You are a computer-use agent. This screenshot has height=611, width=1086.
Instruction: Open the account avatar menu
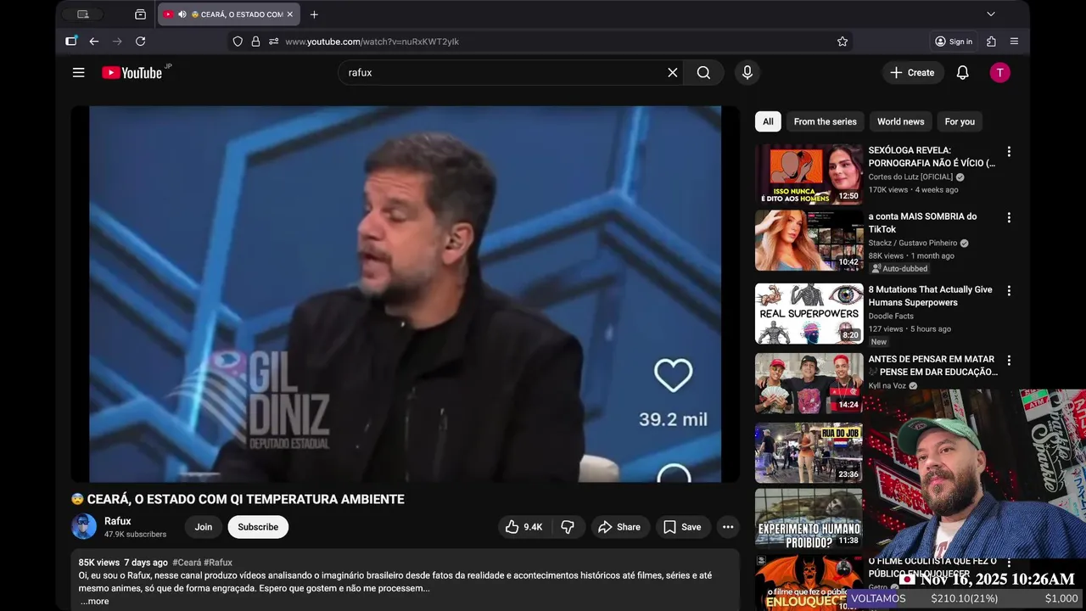click(999, 73)
